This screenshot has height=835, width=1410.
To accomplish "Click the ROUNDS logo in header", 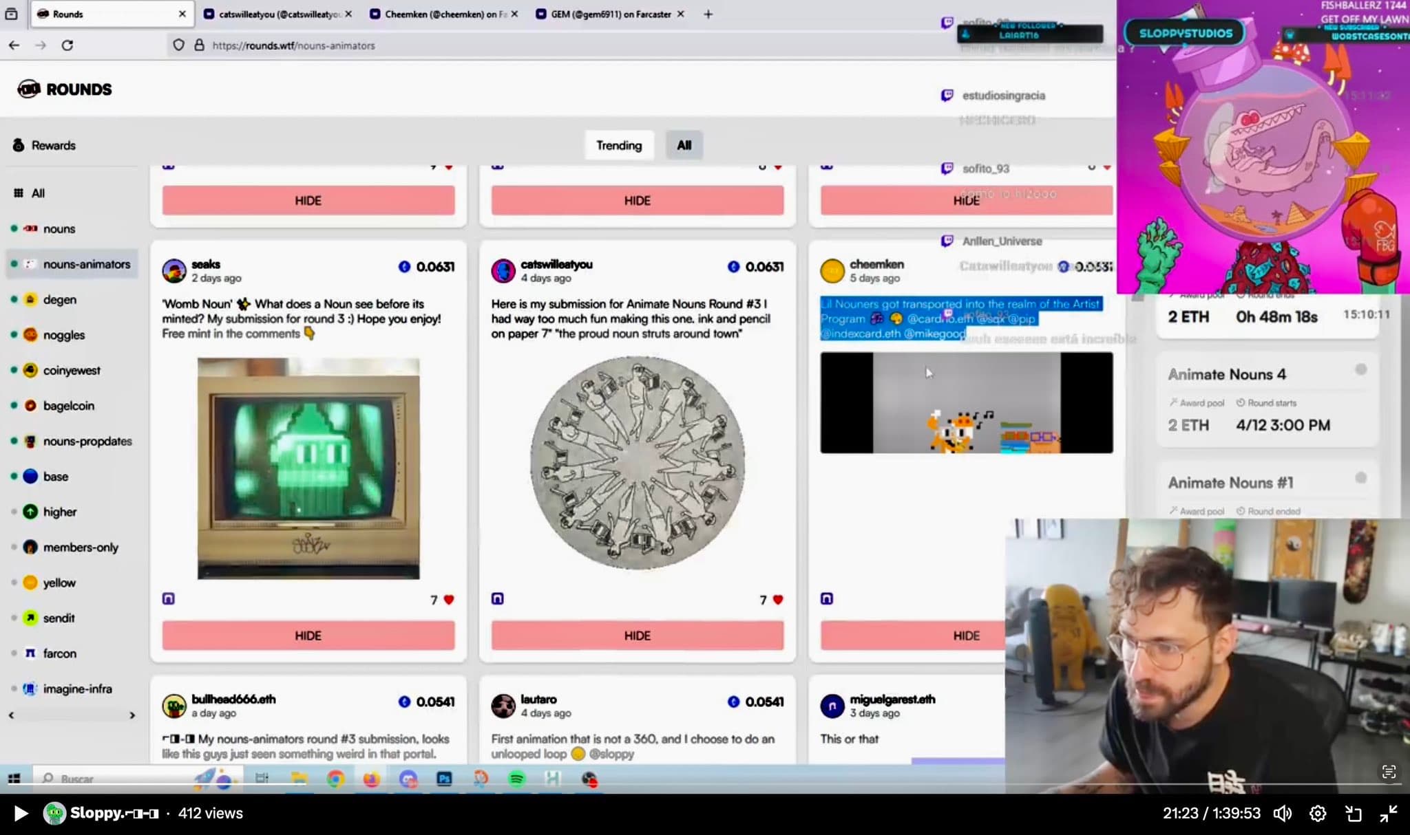I will pos(65,89).
